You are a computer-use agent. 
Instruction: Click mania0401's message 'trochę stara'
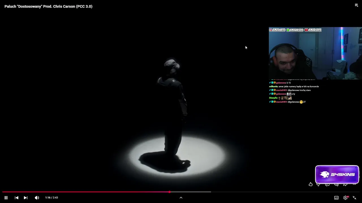(x=290, y=90)
